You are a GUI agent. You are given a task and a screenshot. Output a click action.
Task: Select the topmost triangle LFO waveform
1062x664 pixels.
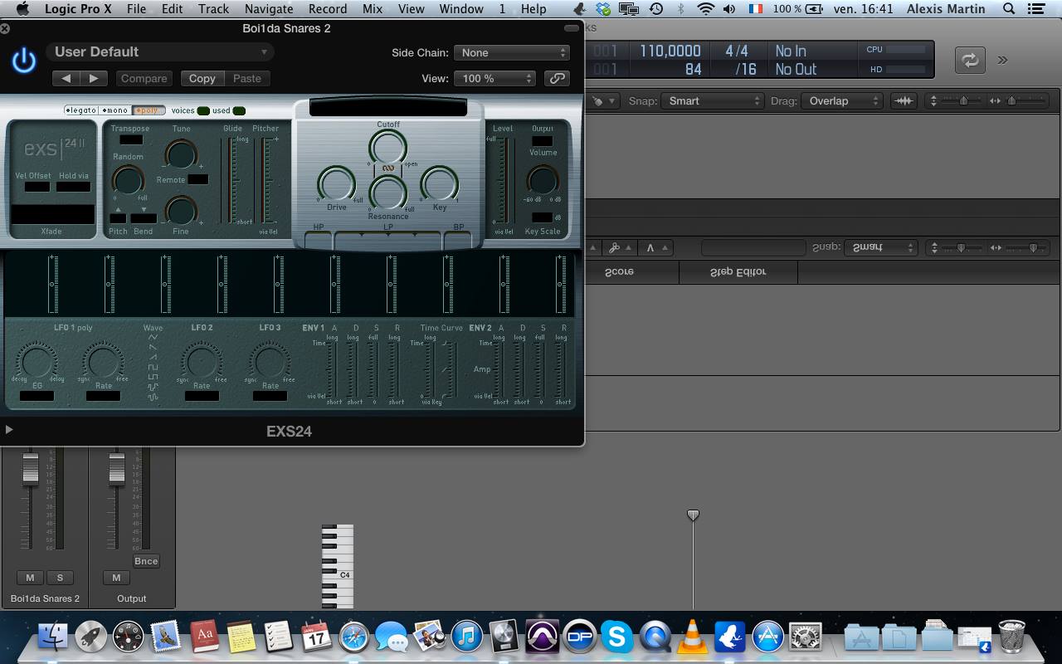(153, 338)
